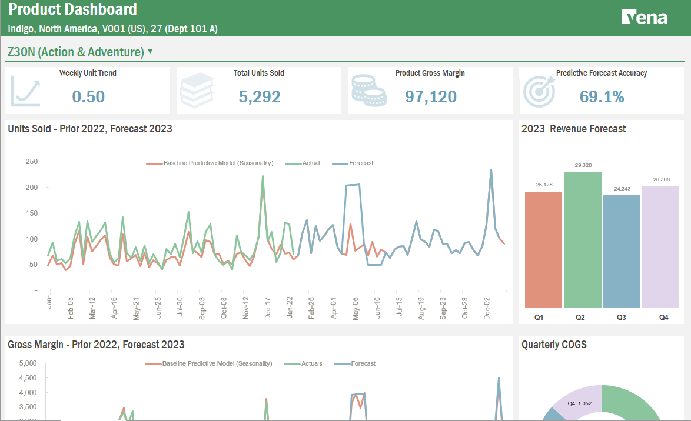The image size is (691, 421).
Task: Click the dartboard icon on Predictive Forecast Accuracy card
Action: (539, 91)
